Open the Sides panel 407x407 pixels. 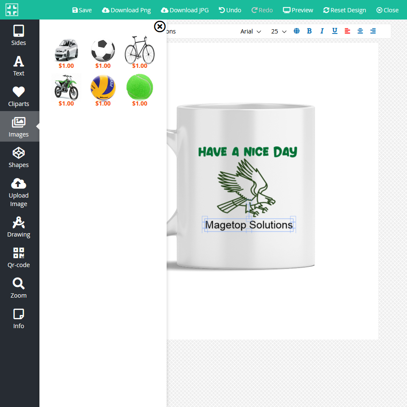tap(19, 35)
